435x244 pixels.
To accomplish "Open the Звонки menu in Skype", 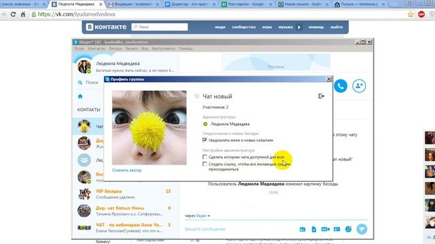I will 131,48.
